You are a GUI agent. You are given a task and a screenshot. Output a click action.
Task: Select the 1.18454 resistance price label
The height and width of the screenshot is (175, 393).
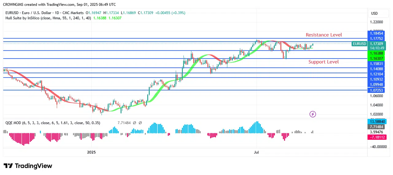point(376,33)
